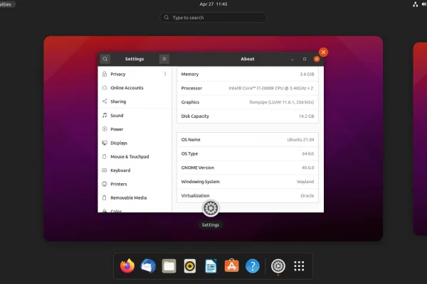The height and width of the screenshot is (284, 427).
Task: Open the Files manager in the dock
Action: (x=169, y=266)
